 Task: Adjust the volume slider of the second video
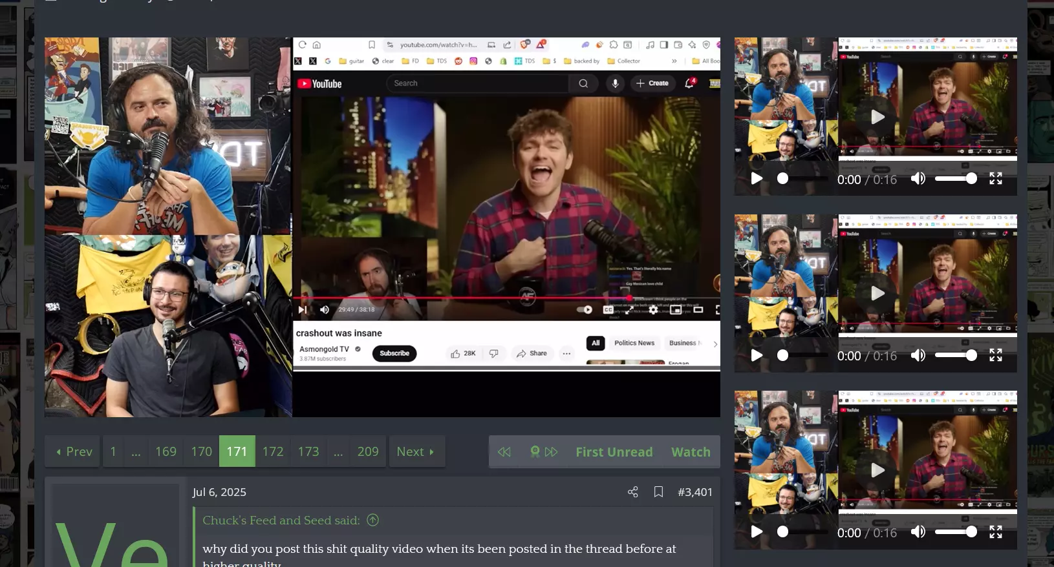point(956,356)
